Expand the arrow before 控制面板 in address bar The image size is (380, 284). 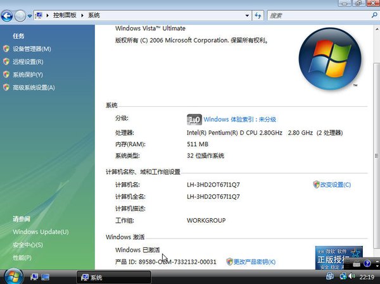pyautogui.click(x=47, y=15)
